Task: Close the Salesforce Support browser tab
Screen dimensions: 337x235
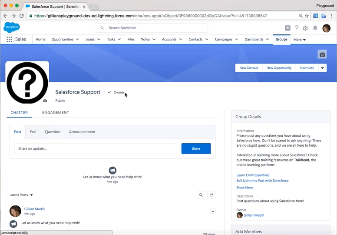Action: [84, 7]
